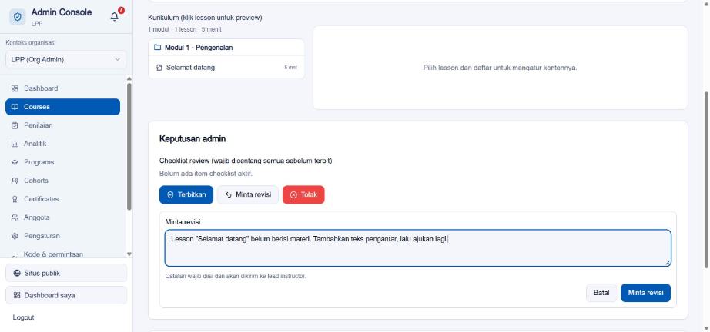The height and width of the screenshot is (332, 710).
Task: Click the Courses book icon
Action: (15, 107)
